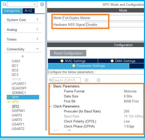Expand the System Core category

(23, 20)
